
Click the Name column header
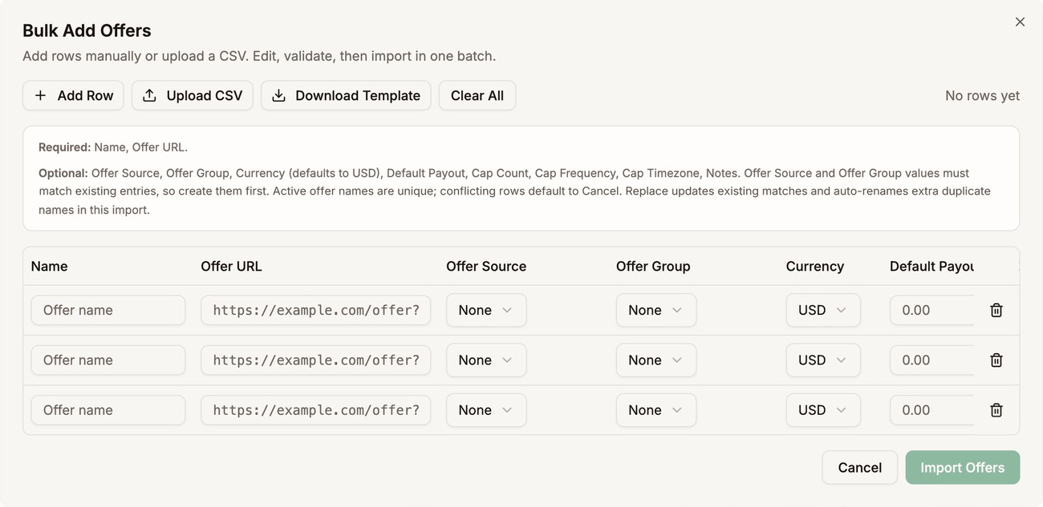[49, 267]
